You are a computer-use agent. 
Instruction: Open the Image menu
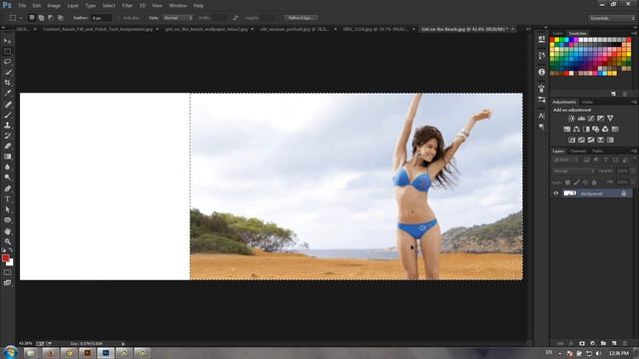tap(54, 6)
